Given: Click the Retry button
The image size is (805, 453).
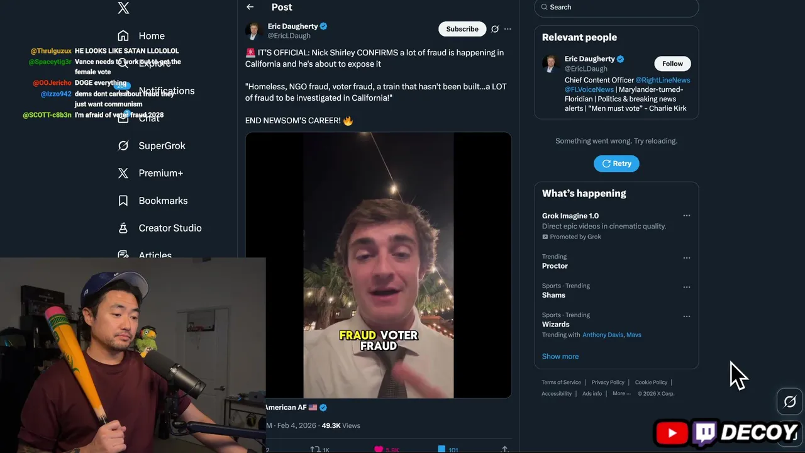Looking at the screenshot, I should coord(616,164).
